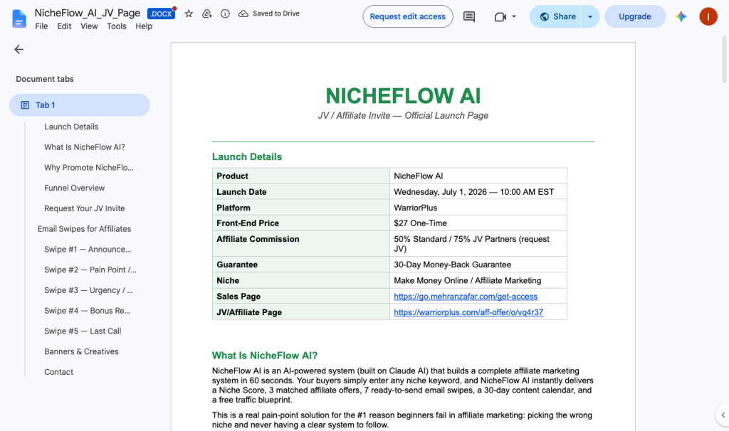Open the View menu

(89, 26)
